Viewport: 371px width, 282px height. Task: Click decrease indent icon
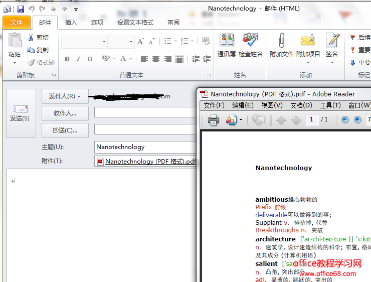coord(196,59)
